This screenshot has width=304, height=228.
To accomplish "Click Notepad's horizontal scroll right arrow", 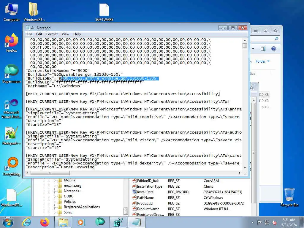I will point(240,173).
